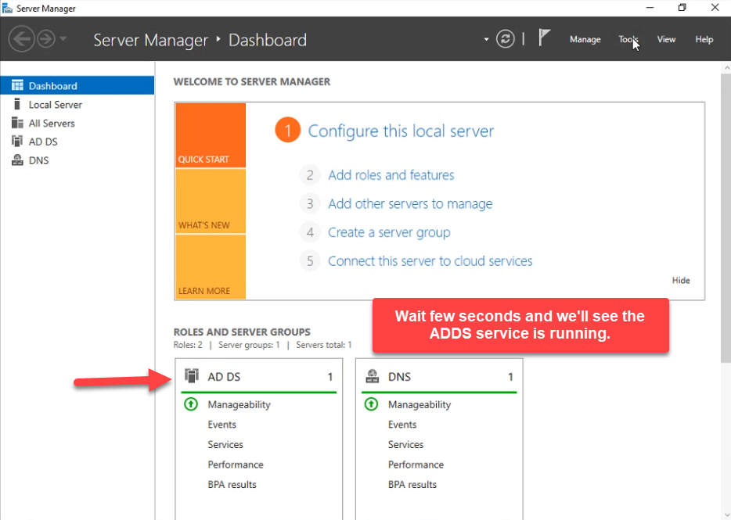Click the step 3 number circle
Image resolution: width=731 pixels, height=520 pixels.
click(x=310, y=203)
